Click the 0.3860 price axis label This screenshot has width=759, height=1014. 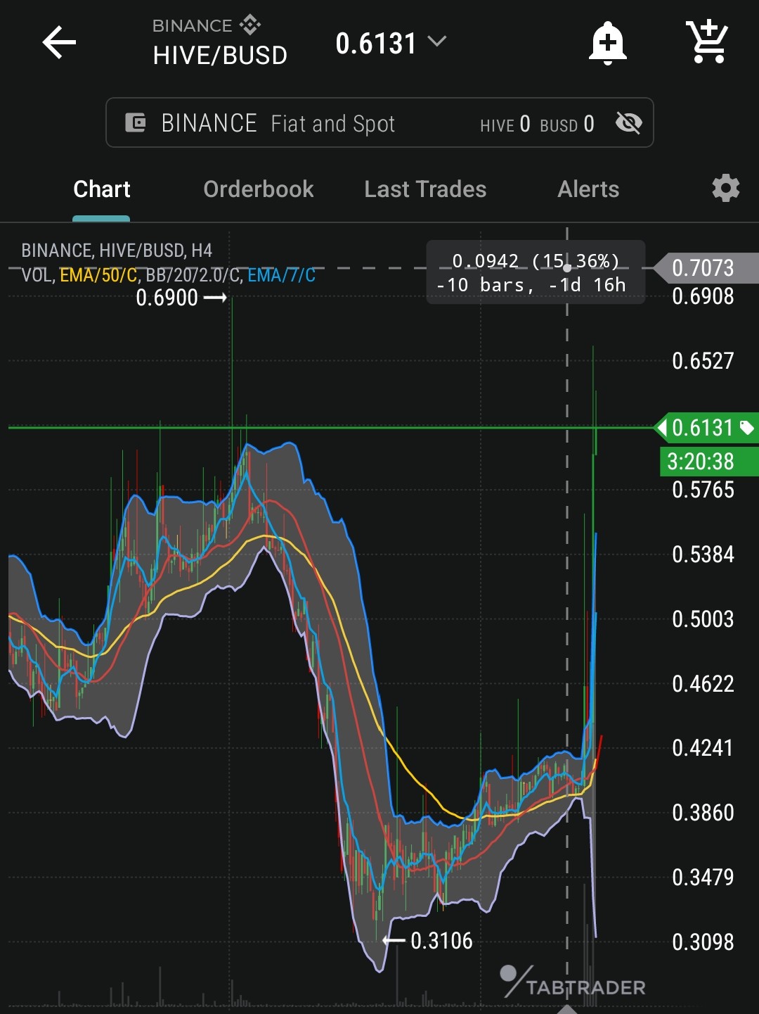click(703, 813)
